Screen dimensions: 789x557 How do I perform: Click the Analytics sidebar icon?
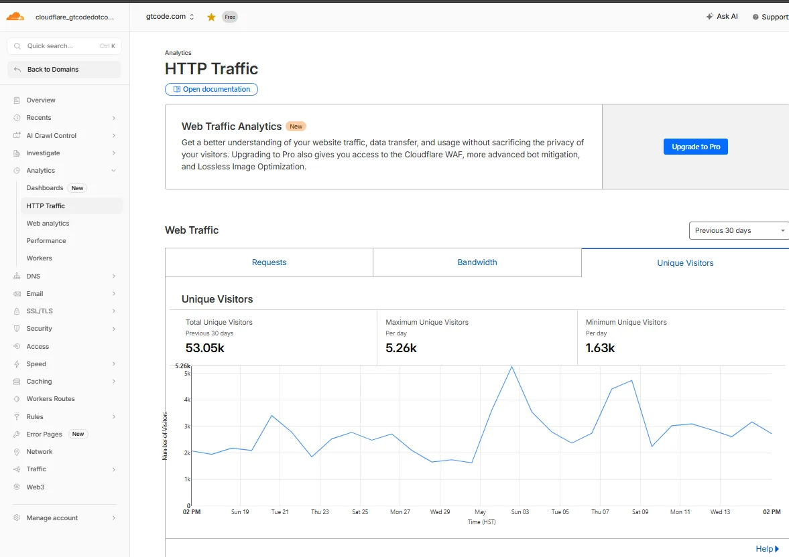(17, 171)
